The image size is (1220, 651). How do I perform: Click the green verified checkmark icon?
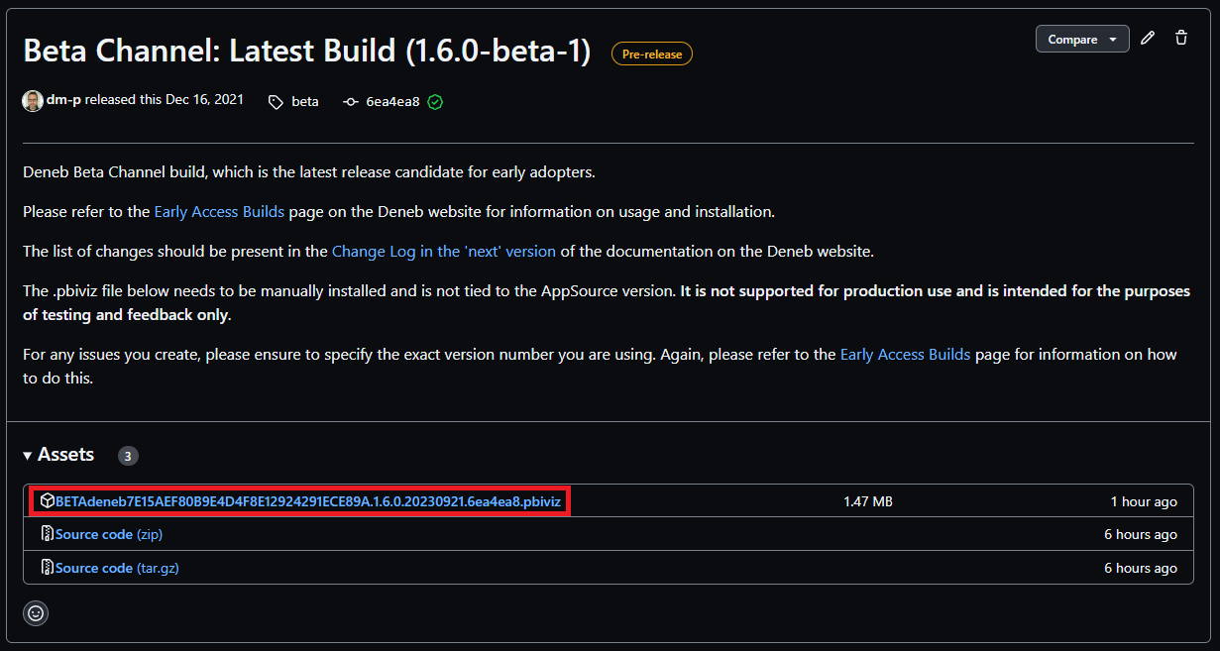[x=435, y=102]
